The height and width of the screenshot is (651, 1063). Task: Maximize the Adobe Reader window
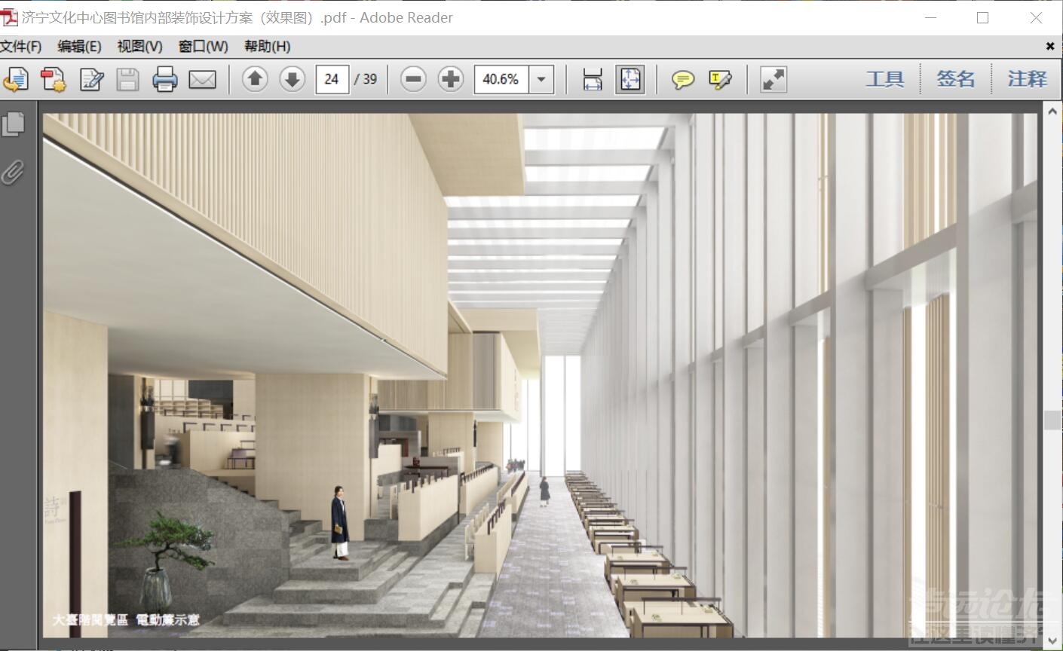click(x=982, y=17)
